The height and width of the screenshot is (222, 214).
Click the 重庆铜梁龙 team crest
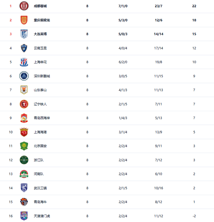coord(24,20)
